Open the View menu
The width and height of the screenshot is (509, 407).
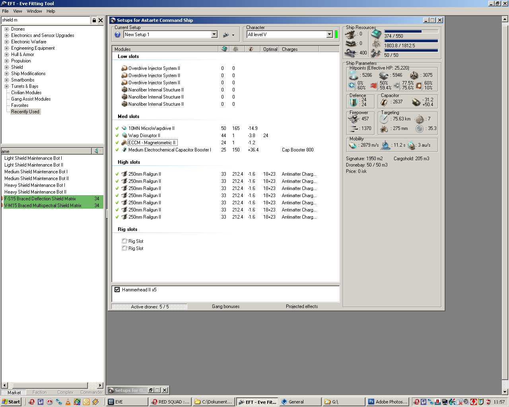[x=17, y=11]
